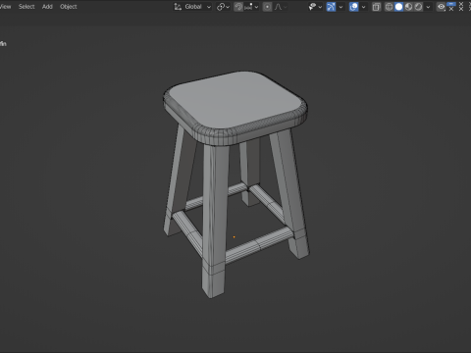This screenshot has width=471, height=353.
Task: Open the pivot point dropdown
Action: (224, 7)
